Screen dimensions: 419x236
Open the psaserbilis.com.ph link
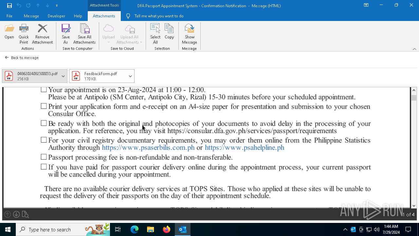pos(148,147)
